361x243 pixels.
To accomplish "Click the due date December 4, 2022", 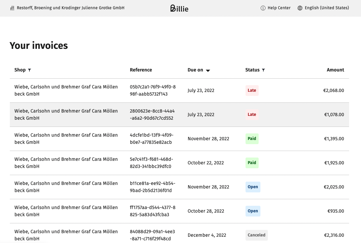I will tap(207, 235).
